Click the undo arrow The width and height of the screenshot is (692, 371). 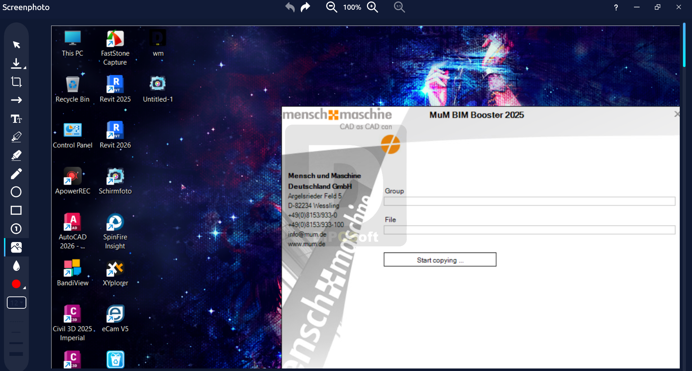point(290,7)
